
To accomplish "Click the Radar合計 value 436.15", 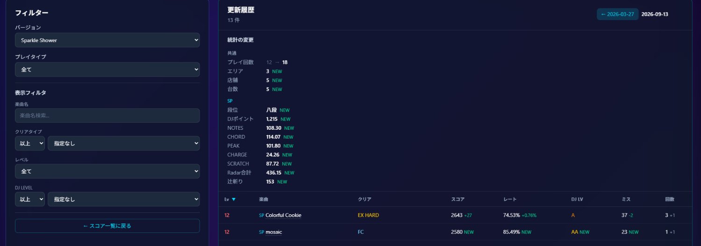I will click(x=274, y=173).
